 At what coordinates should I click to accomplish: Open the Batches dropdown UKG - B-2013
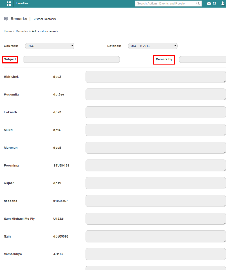click(x=153, y=46)
